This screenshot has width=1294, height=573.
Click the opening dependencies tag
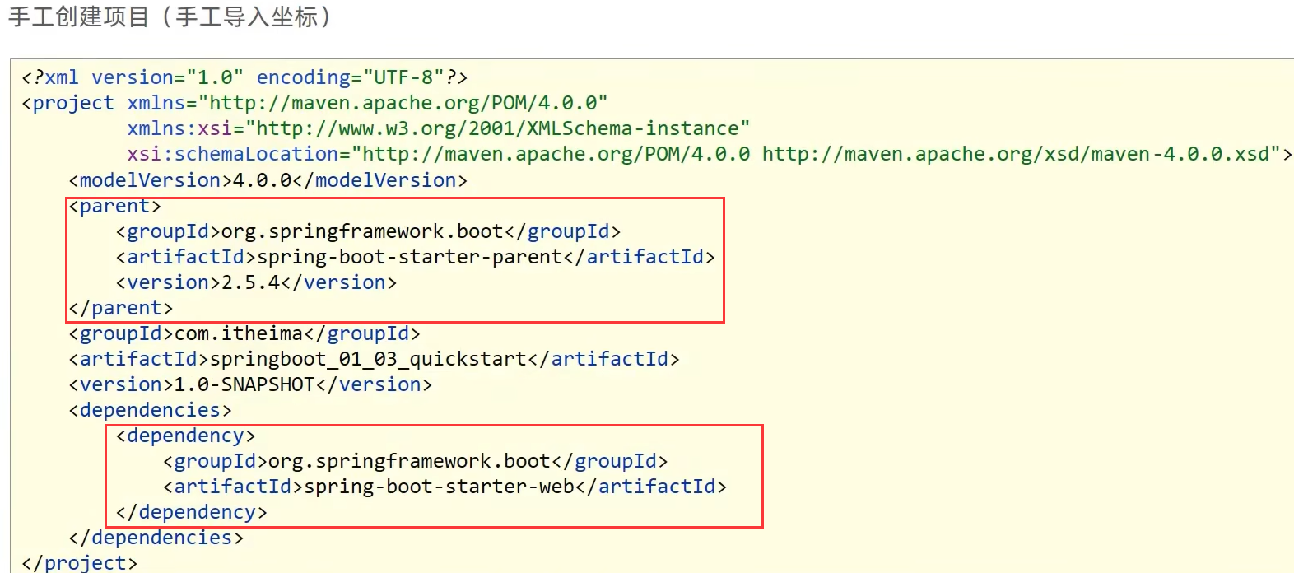[x=150, y=410]
